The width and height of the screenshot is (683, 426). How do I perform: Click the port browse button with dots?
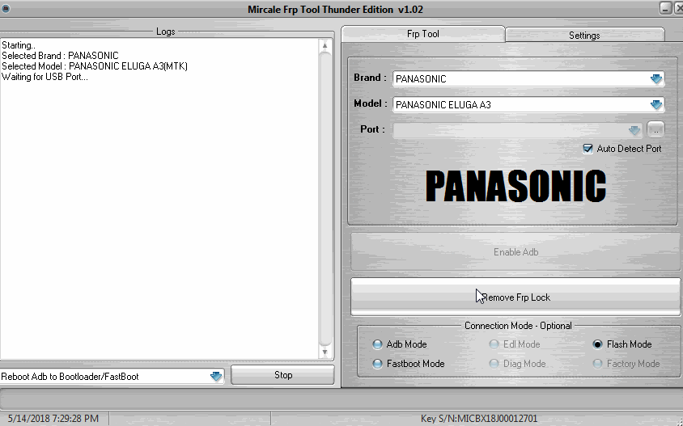click(655, 129)
